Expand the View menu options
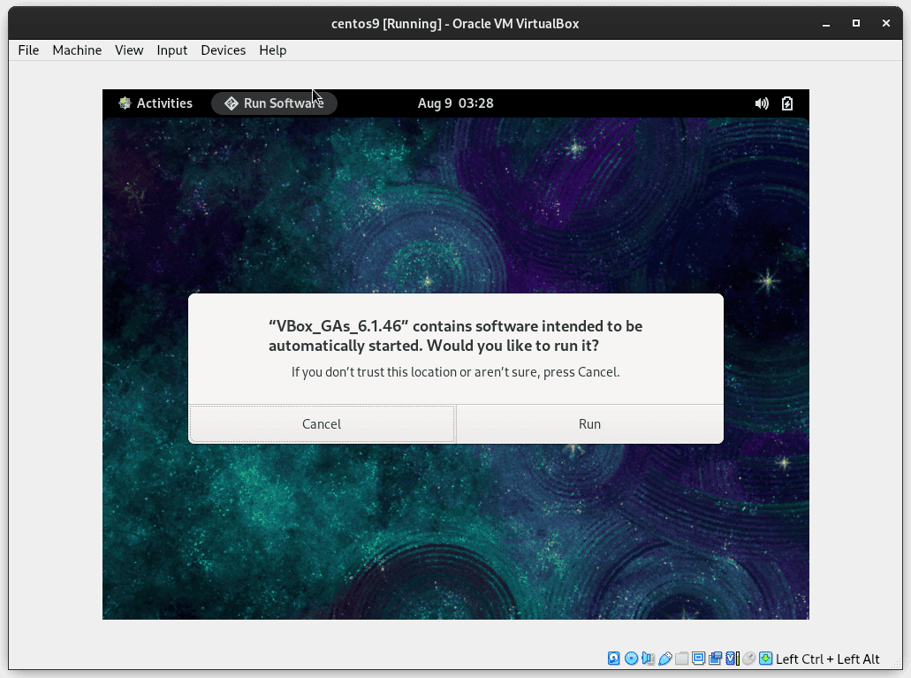Screen dimensions: 911x678 [x=129, y=50]
